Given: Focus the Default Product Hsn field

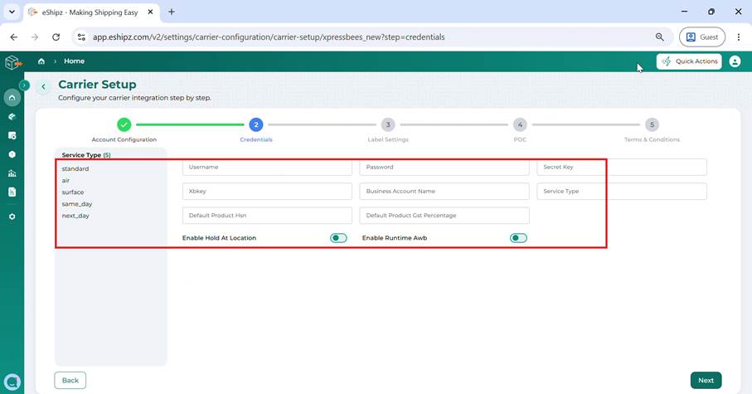Looking at the screenshot, I should pos(267,216).
